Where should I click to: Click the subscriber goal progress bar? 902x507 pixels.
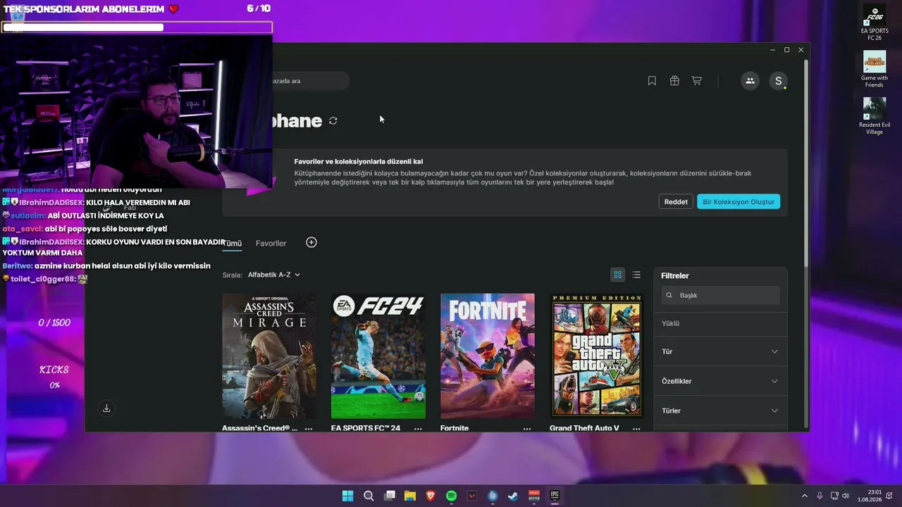point(137,27)
